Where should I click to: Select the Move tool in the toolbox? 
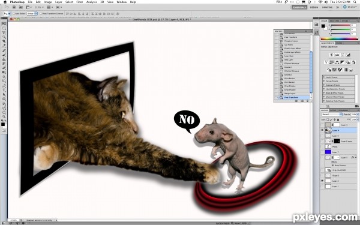[x=4, y=24]
